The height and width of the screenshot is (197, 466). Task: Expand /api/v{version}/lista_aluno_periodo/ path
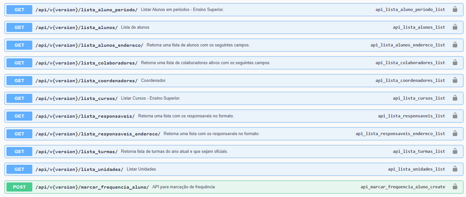coord(86,10)
